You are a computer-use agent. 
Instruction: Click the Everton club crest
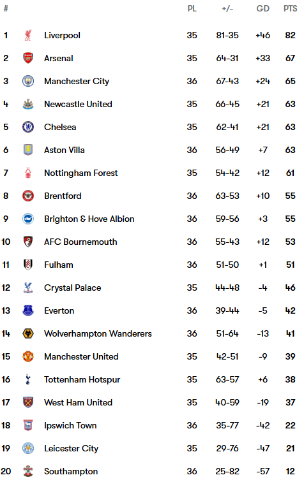[x=28, y=310]
